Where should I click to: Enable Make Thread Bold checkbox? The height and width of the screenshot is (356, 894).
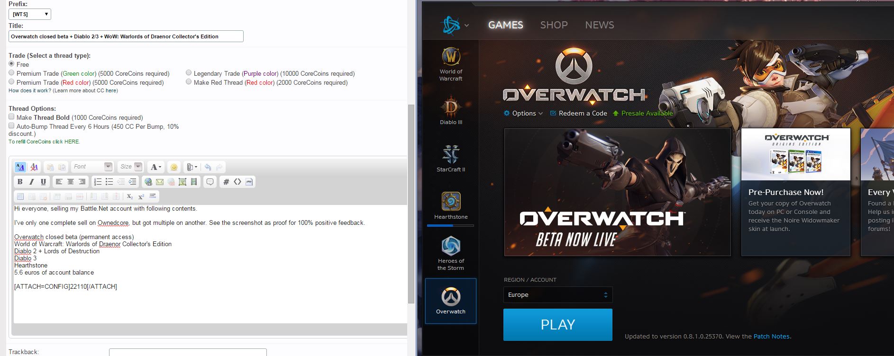pos(11,116)
